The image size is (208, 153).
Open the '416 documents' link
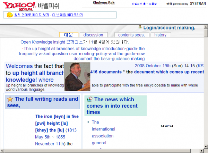(x=106, y=72)
